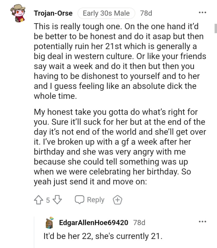The height and width of the screenshot is (248, 217).
Task: Downvote the Trojan-Orse comment
Action: point(57,200)
